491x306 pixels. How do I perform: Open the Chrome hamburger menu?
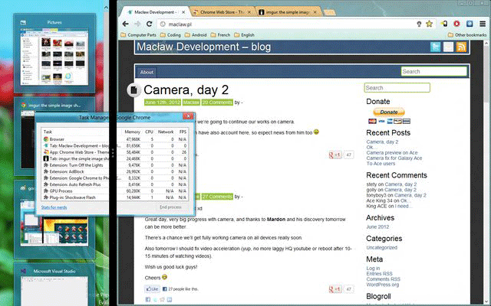(x=481, y=24)
